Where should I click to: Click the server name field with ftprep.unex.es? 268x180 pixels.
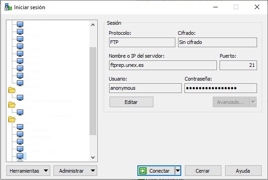click(x=163, y=65)
